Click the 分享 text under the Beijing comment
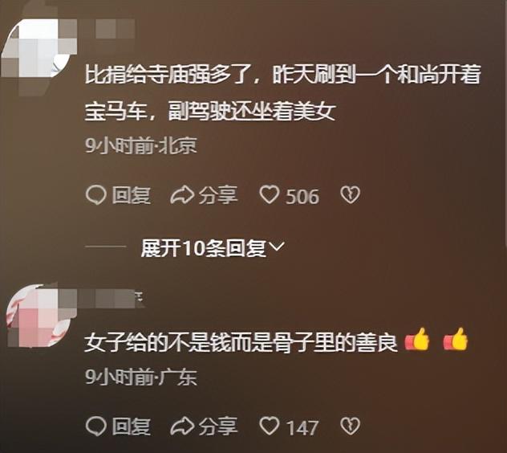Image resolution: width=507 pixels, height=453 pixels. (218, 195)
